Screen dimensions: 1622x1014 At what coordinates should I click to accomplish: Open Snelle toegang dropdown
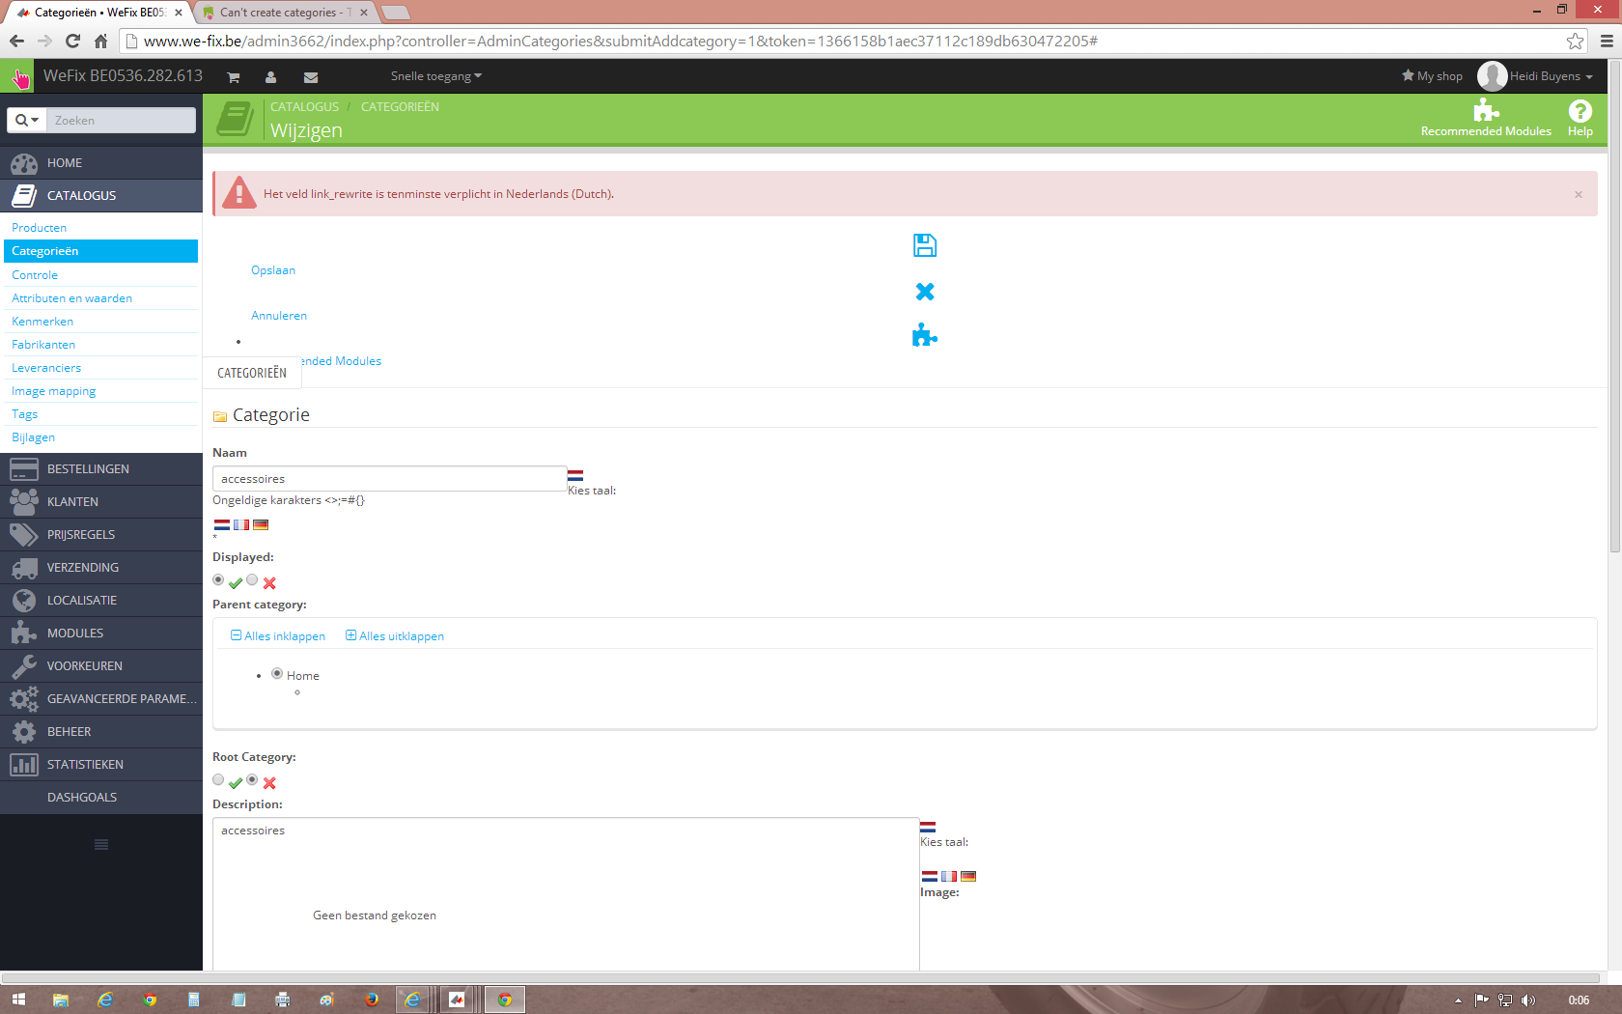435,76
